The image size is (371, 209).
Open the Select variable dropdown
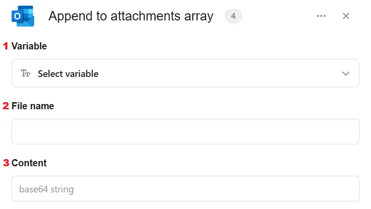pyautogui.click(x=185, y=73)
